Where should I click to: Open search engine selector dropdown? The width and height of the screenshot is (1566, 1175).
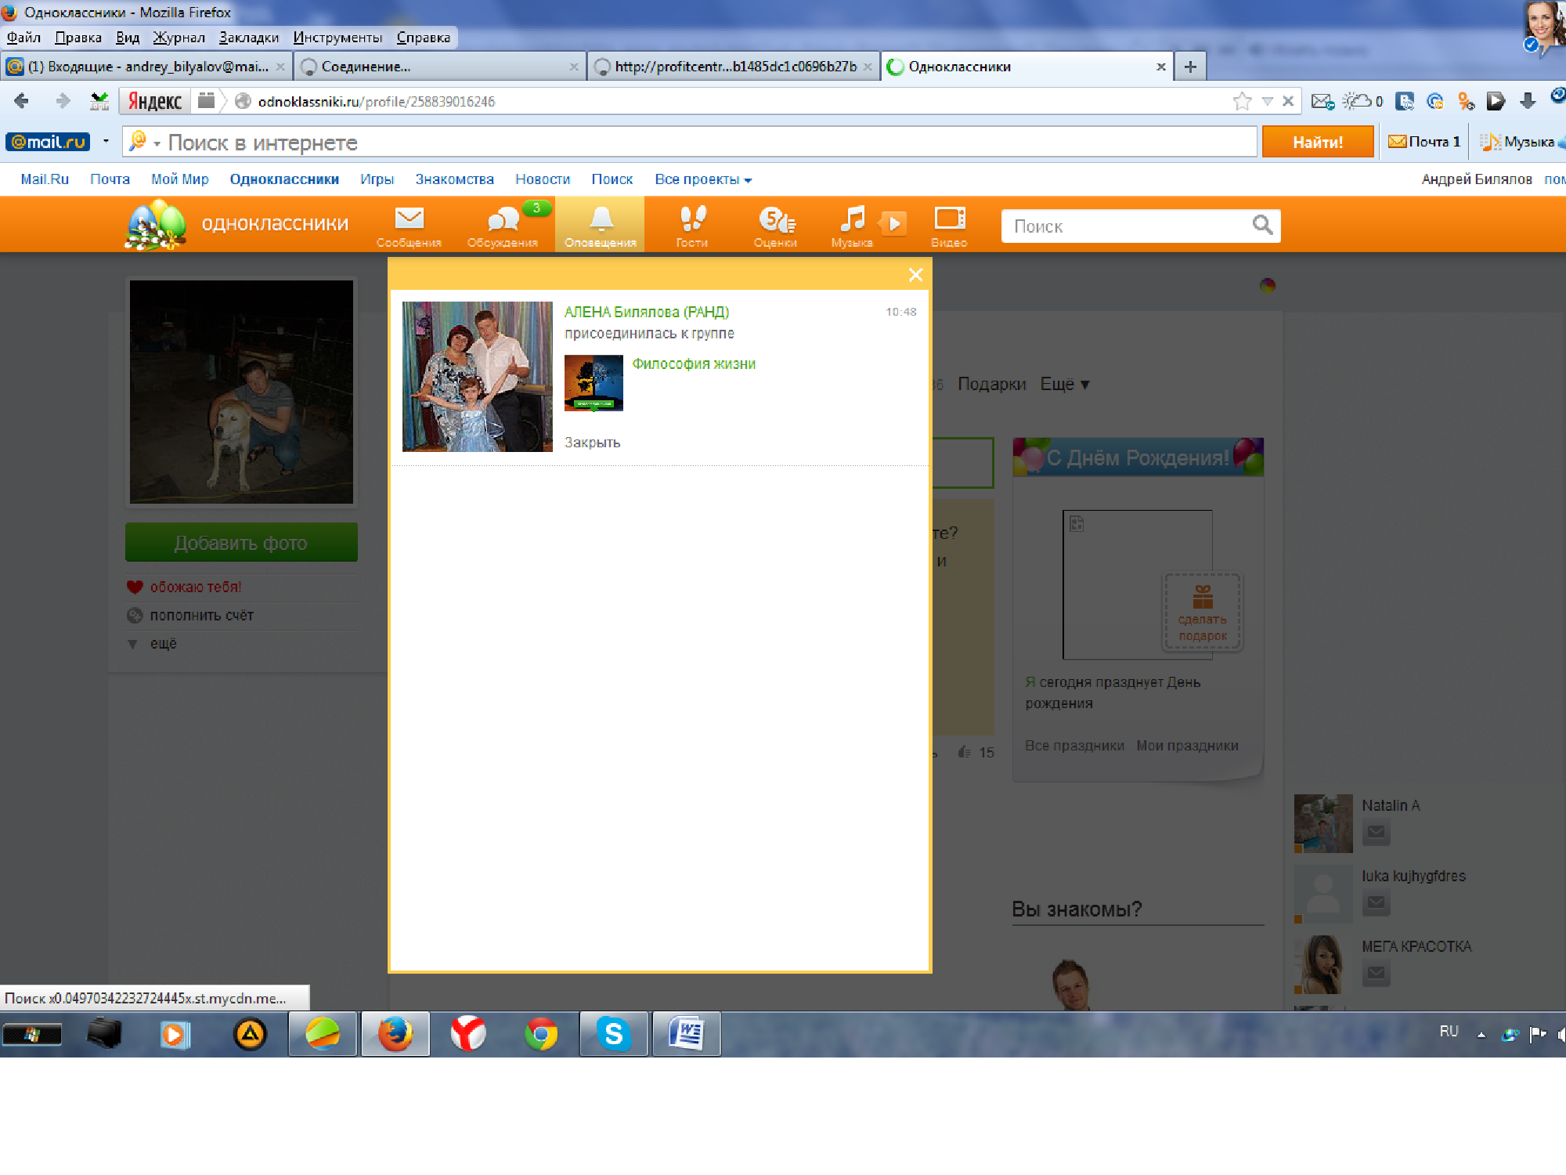tap(157, 143)
